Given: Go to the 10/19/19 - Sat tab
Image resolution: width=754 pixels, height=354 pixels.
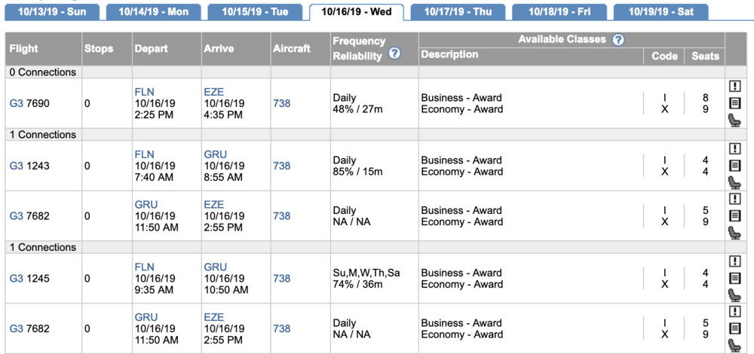Looking at the screenshot, I should coord(661,12).
